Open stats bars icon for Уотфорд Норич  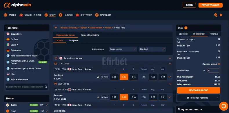[98, 77]
